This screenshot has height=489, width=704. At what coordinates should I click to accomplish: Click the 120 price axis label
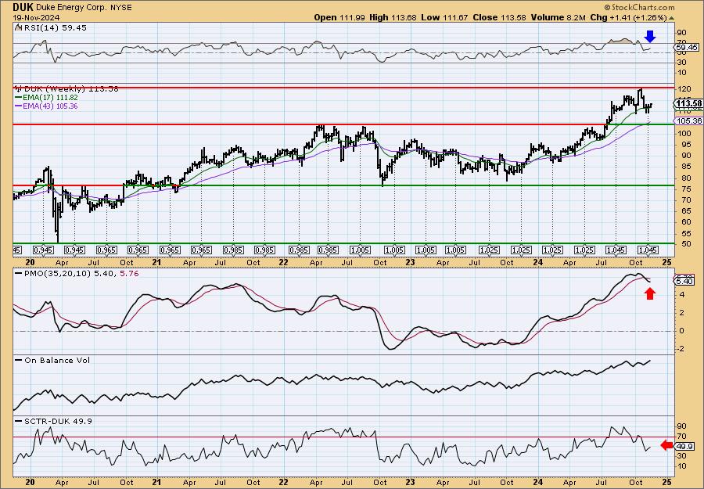pyautogui.click(x=684, y=89)
